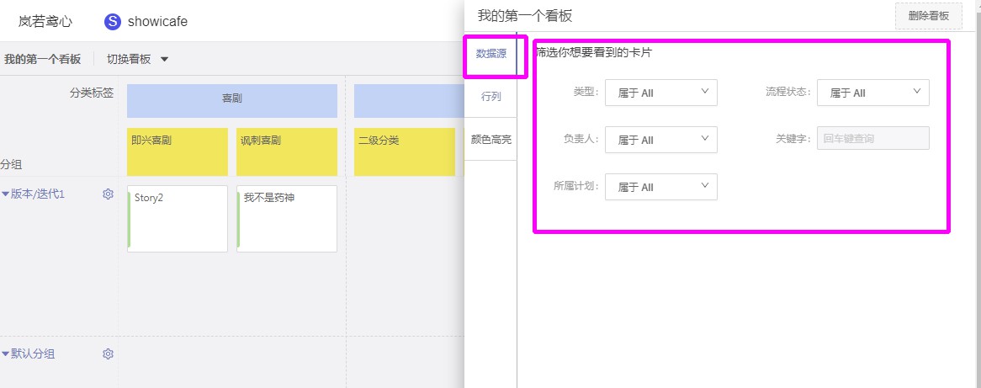Click the 关键字 search input field
The width and height of the screenshot is (981, 388).
[x=872, y=138]
